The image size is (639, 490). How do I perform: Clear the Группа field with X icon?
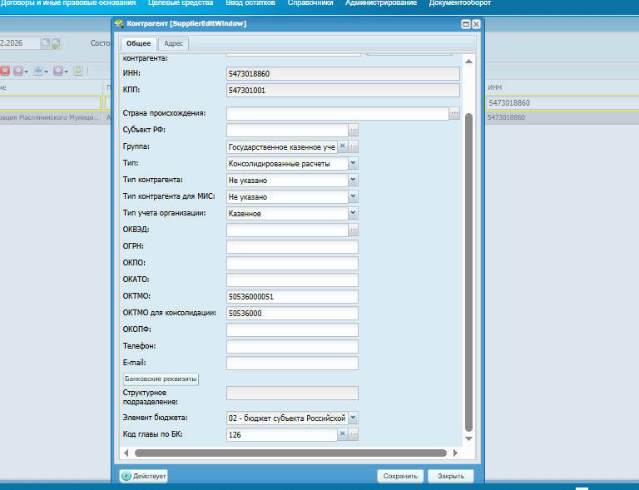pyautogui.click(x=343, y=146)
